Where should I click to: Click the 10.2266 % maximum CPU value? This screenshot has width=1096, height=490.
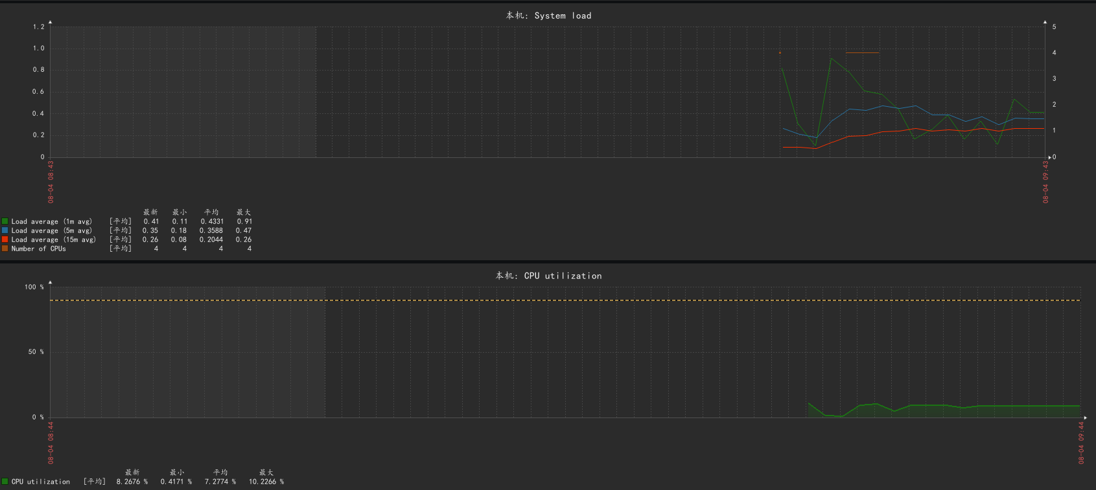click(266, 482)
